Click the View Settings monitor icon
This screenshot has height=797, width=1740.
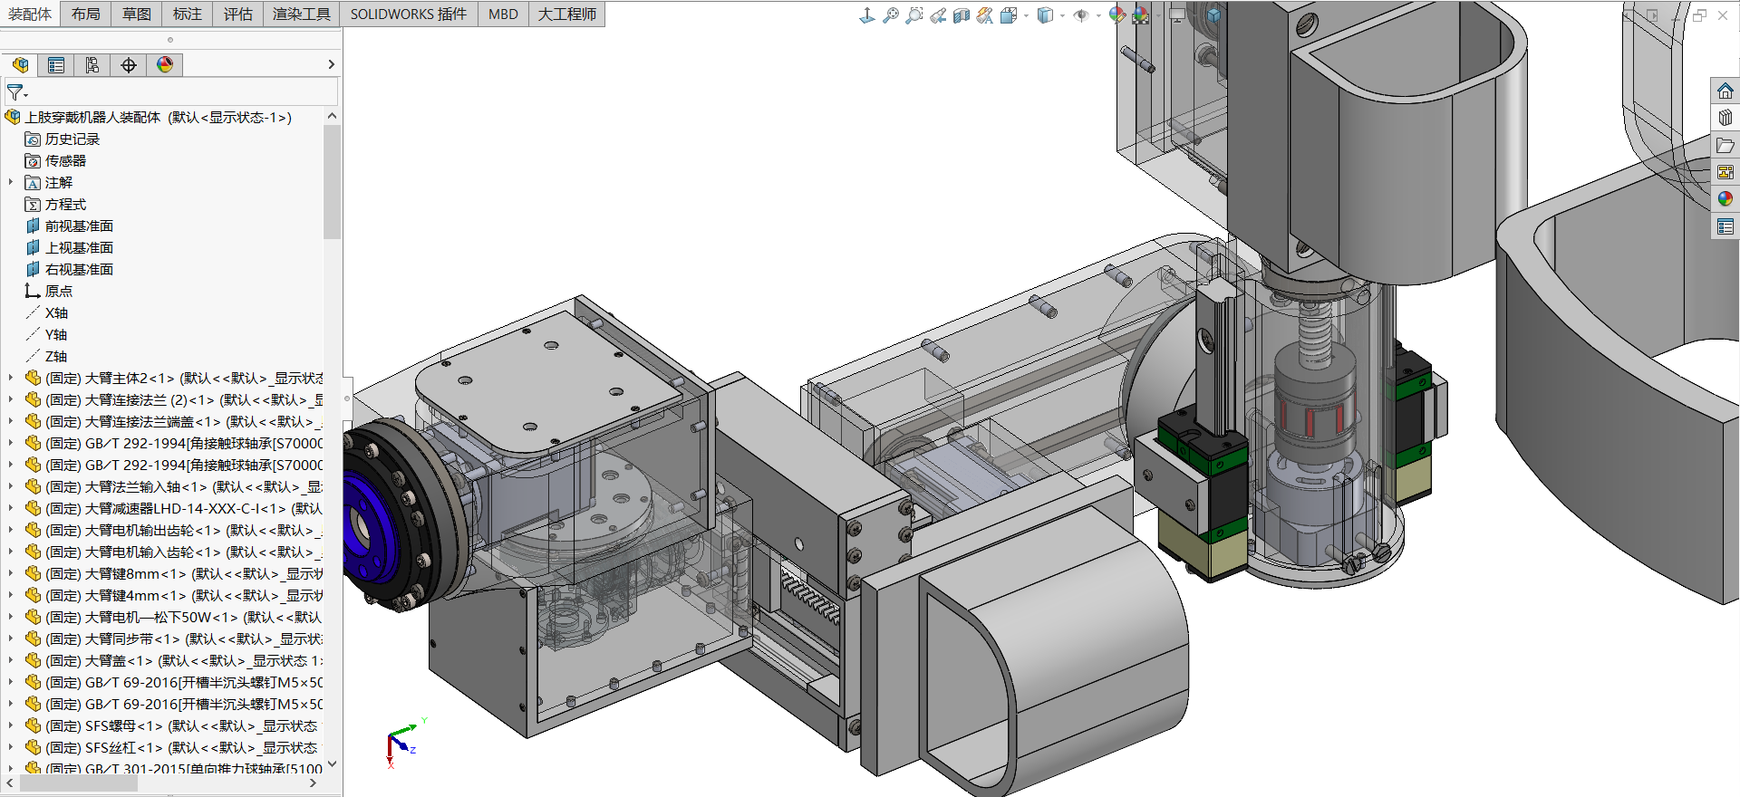point(1177,14)
